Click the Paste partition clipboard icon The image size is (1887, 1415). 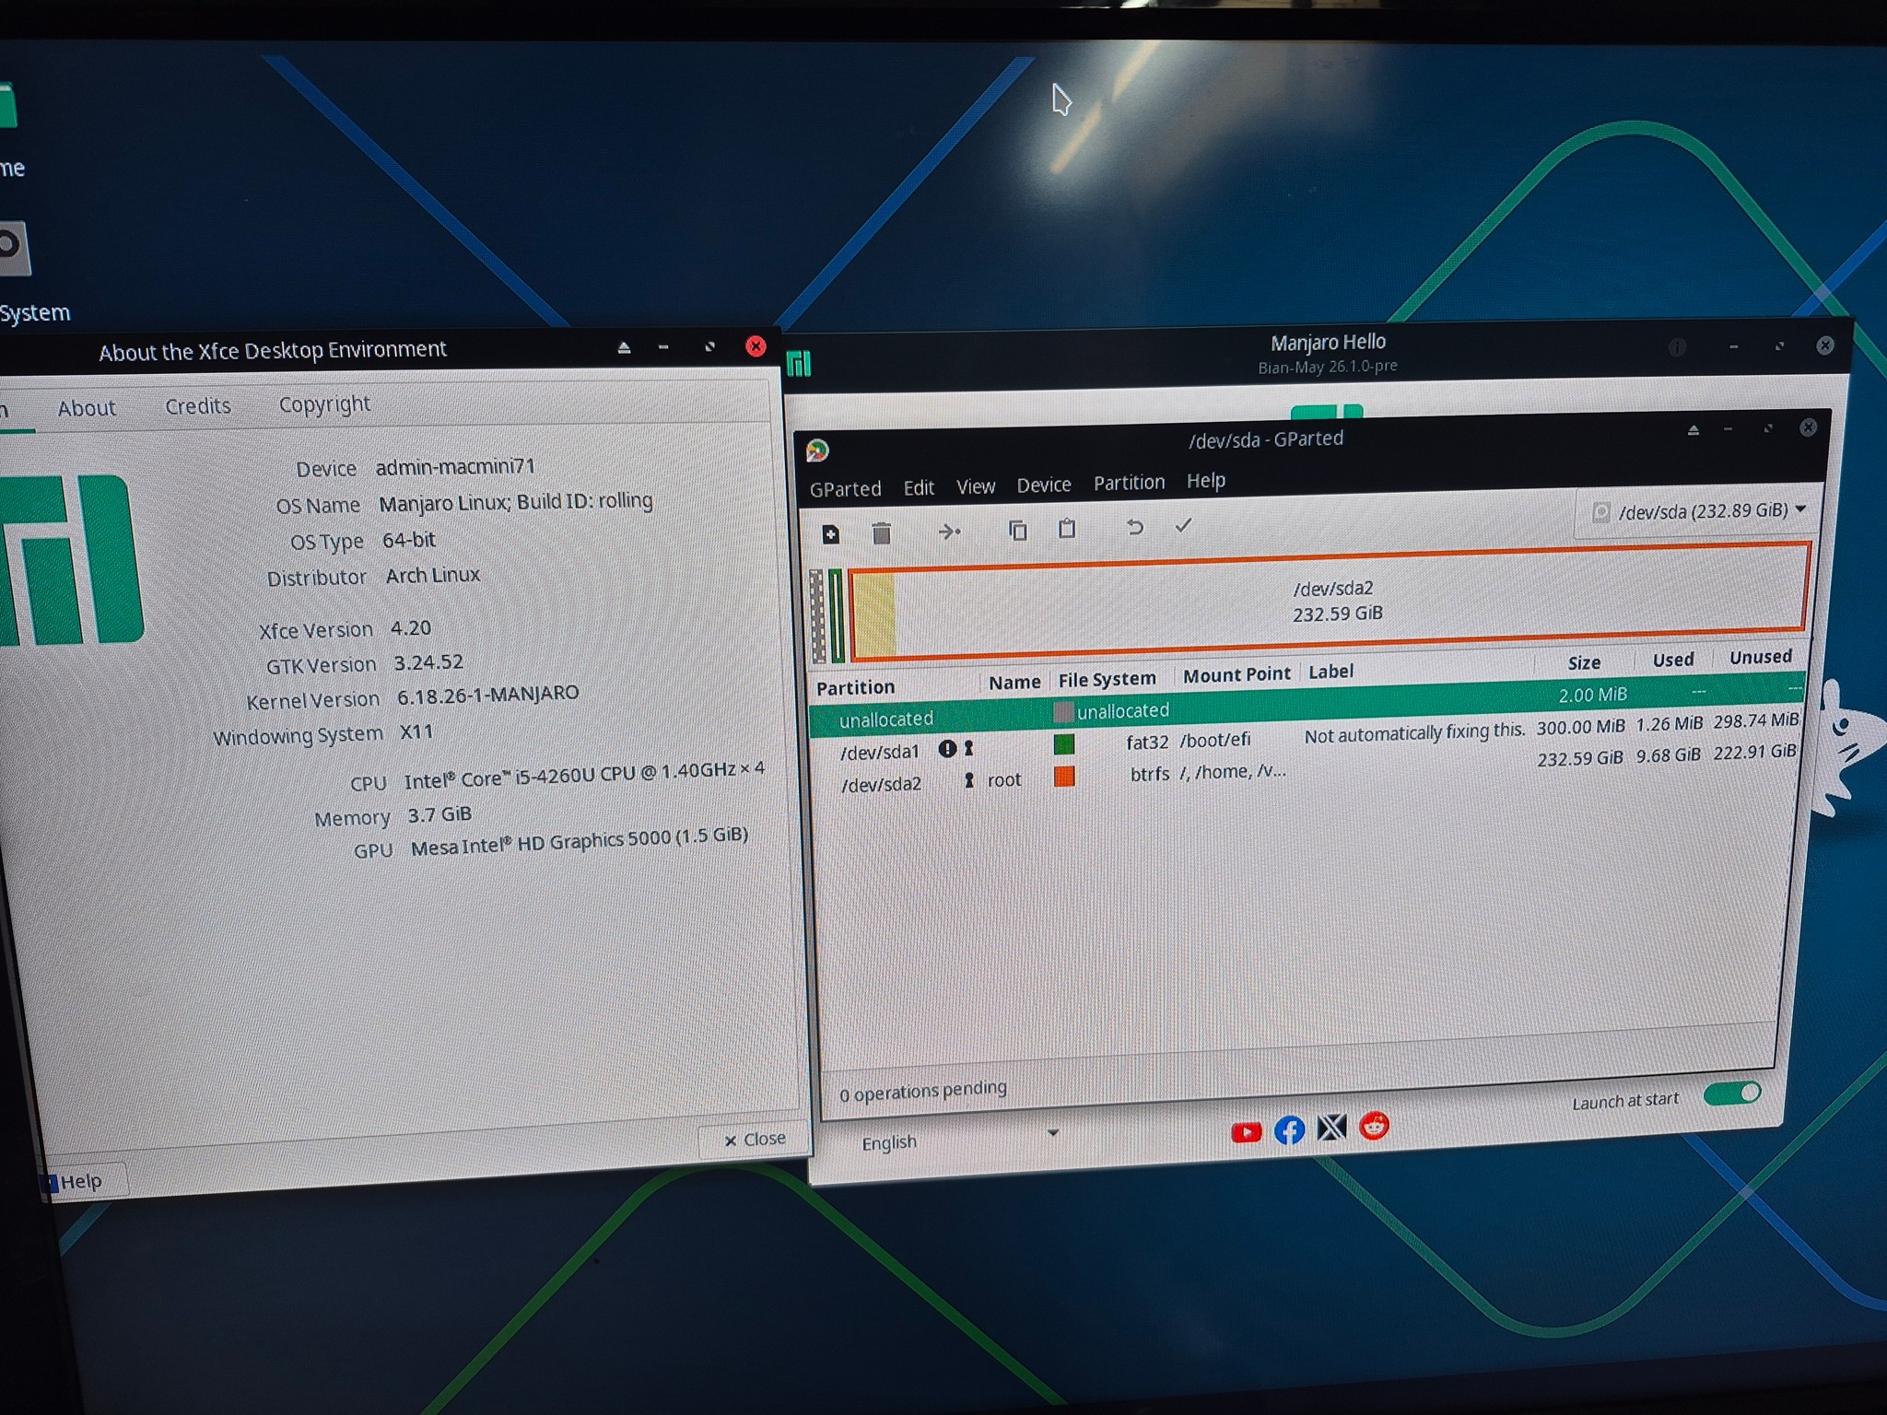tap(1067, 529)
